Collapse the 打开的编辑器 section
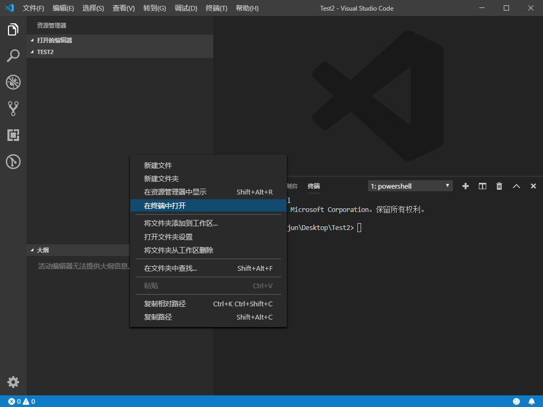Screen dimensions: 543x407 tap(120, 40)
